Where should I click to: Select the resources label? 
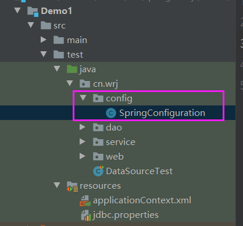coord(101,186)
